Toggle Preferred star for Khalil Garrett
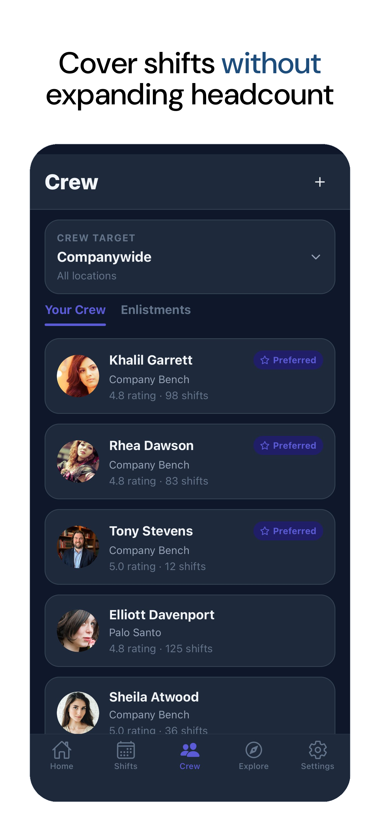The height and width of the screenshot is (827, 380). click(265, 360)
